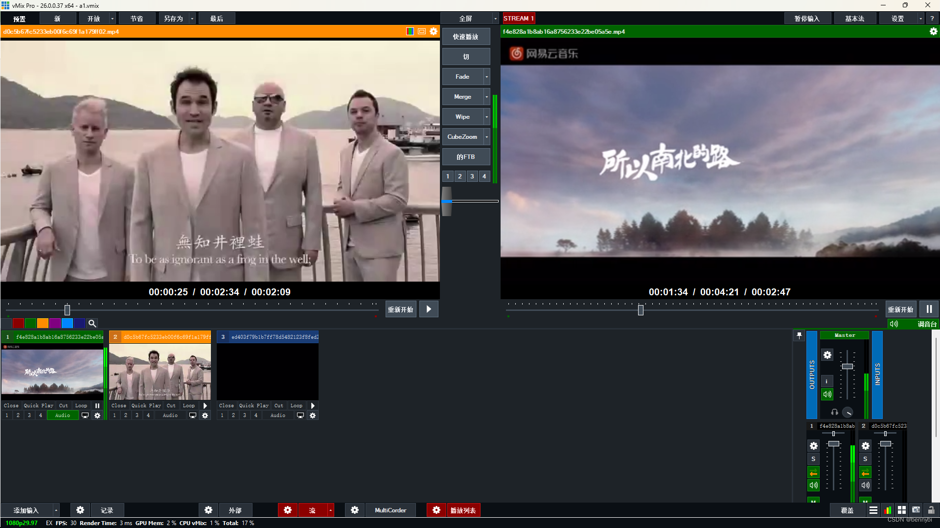940x528 pixels.
Task: Open the input search magnifier
Action: tap(92, 323)
